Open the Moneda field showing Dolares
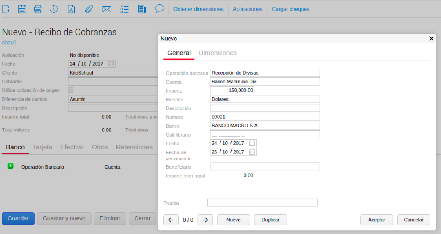441x235 pixels. [265, 99]
